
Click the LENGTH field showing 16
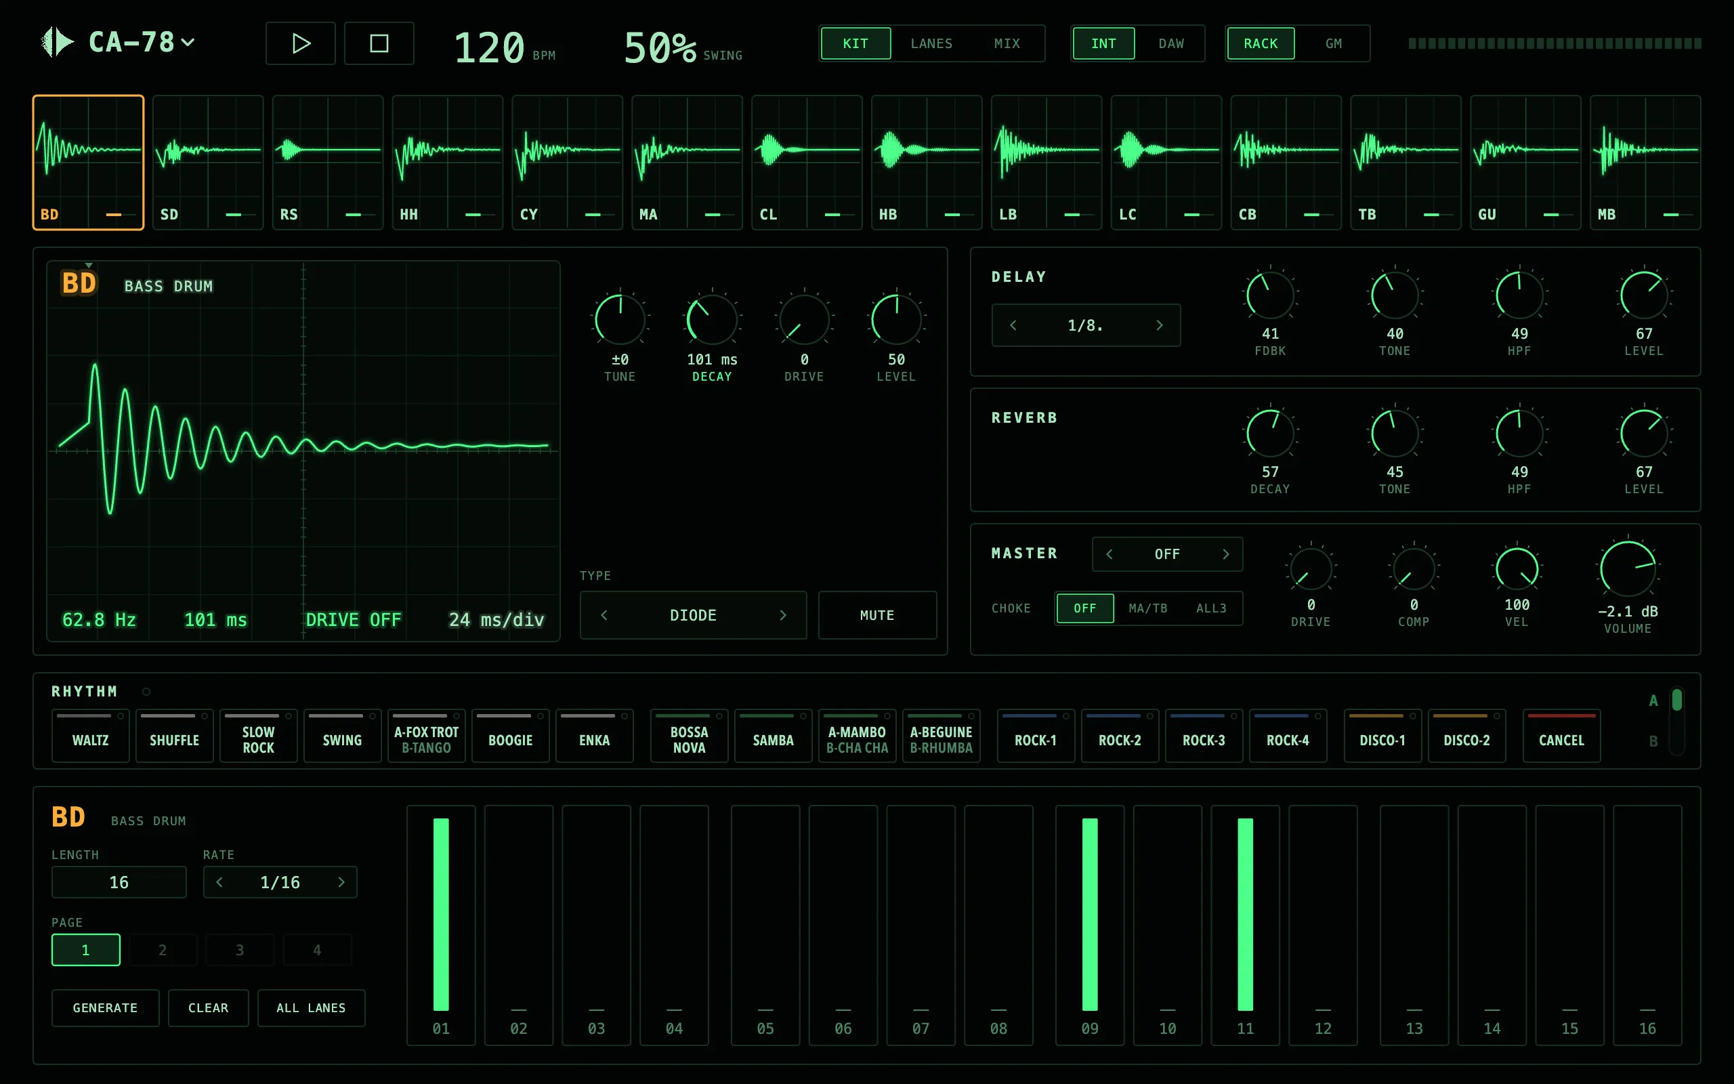[x=119, y=882]
